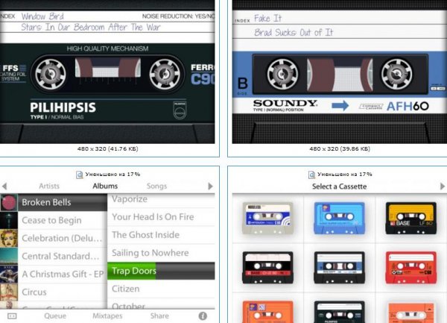Choose the red C60 cassette
Screen dimensions: 447x323
tap(410, 268)
